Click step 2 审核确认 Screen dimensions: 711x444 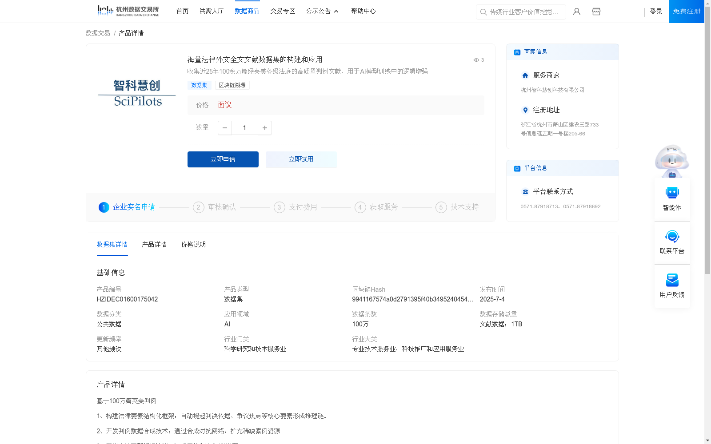point(215,207)
